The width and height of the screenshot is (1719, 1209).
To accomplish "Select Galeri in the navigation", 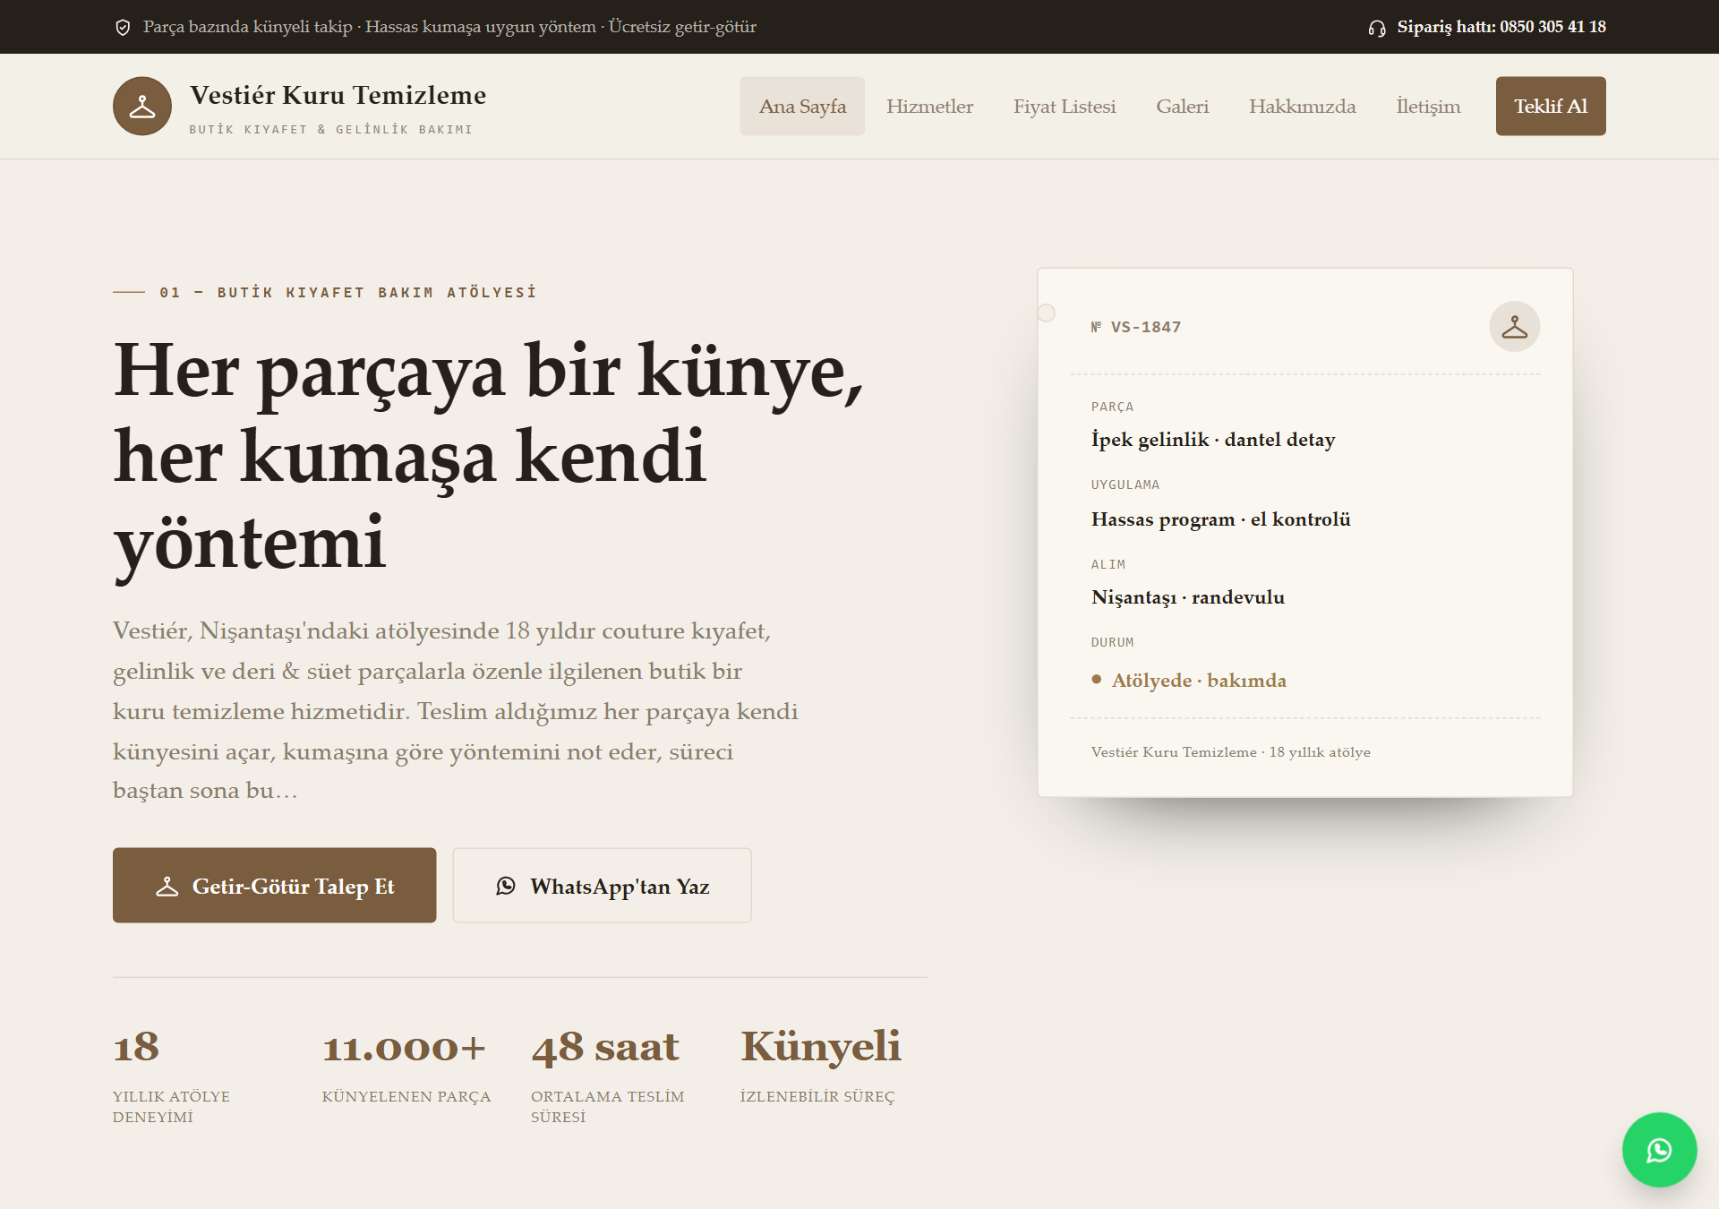I will (1183, 107).
